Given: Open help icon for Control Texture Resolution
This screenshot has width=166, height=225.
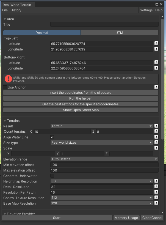Looking at the screenshot, I should coord(156,198).
